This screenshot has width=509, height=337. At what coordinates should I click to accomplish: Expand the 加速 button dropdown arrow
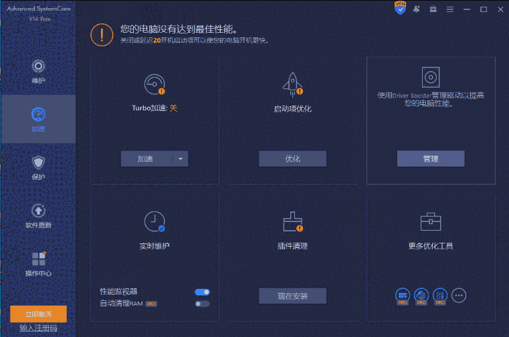[181, 158]
